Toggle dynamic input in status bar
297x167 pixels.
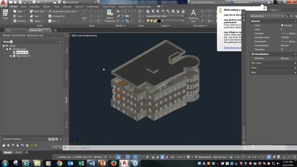coord(118,157)
